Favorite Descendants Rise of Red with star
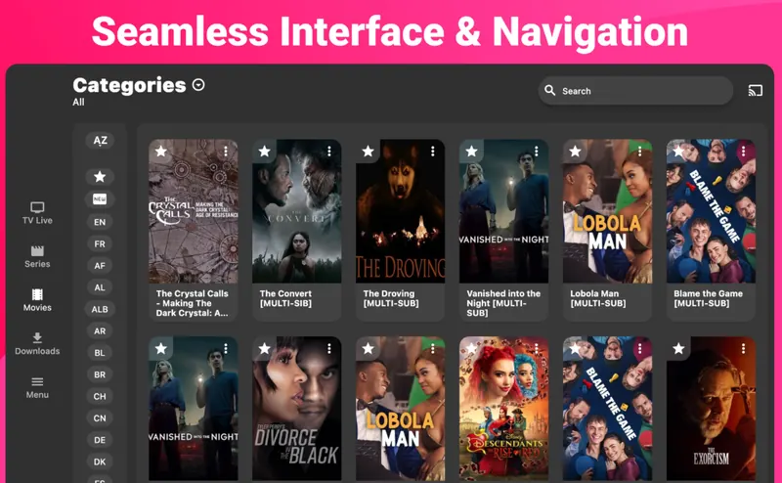 click(472, 348)
